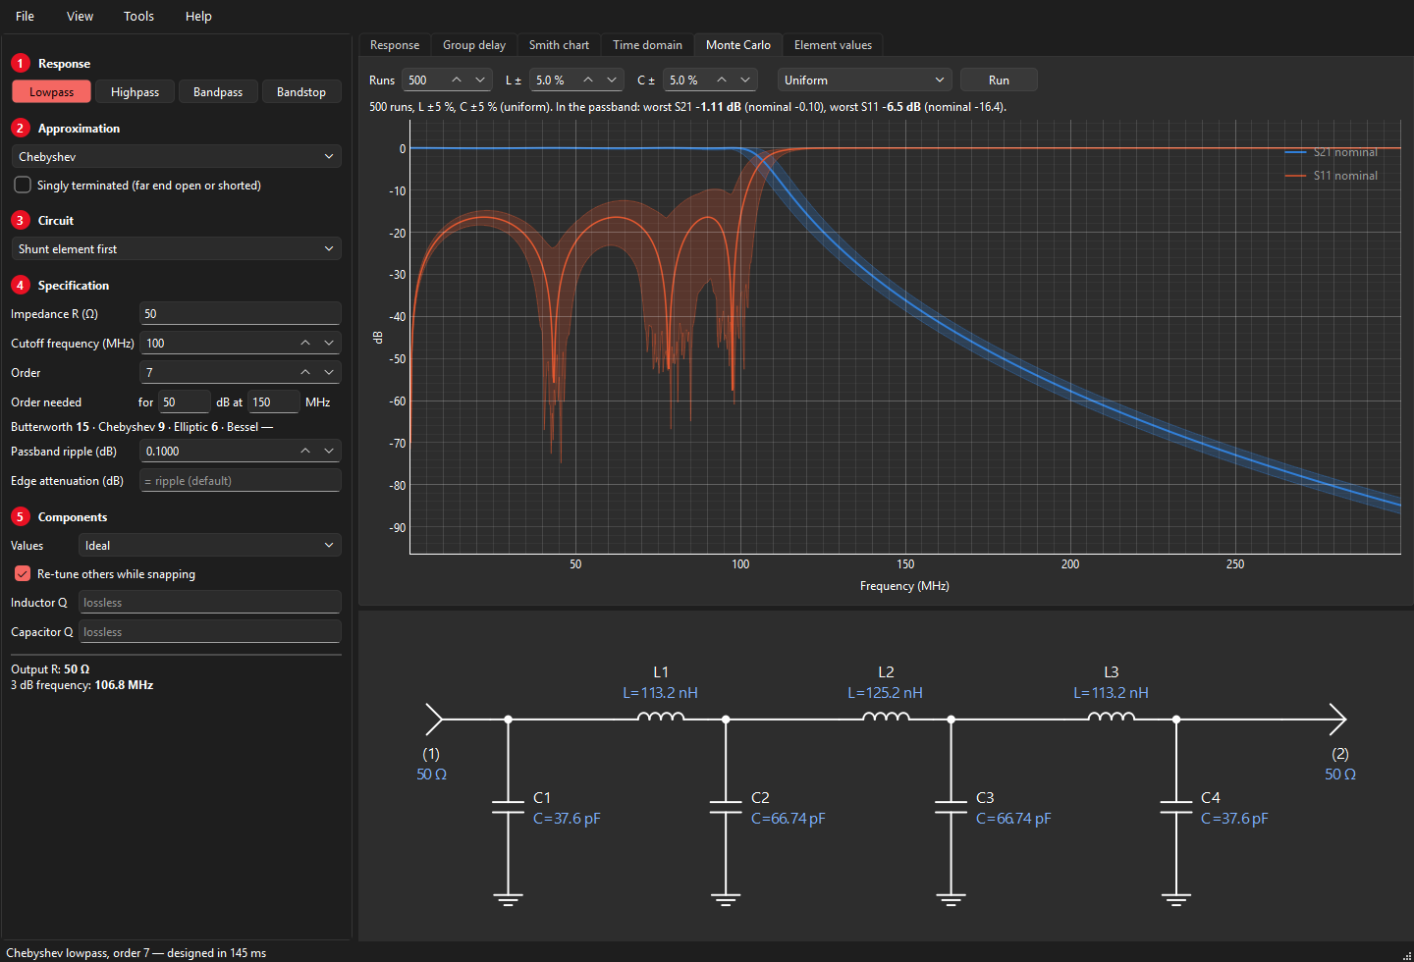1414x962 pixels.
Task: Switch to the Element values tab
Action: click(x=833, y=44)
